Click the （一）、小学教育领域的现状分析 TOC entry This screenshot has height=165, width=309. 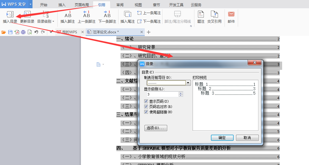point(200,157)
